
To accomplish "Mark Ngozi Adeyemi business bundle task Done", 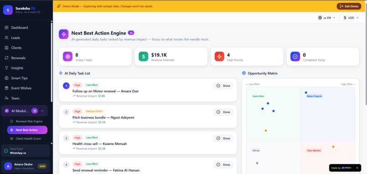I will pyautogui.click(x=223, y=112).
